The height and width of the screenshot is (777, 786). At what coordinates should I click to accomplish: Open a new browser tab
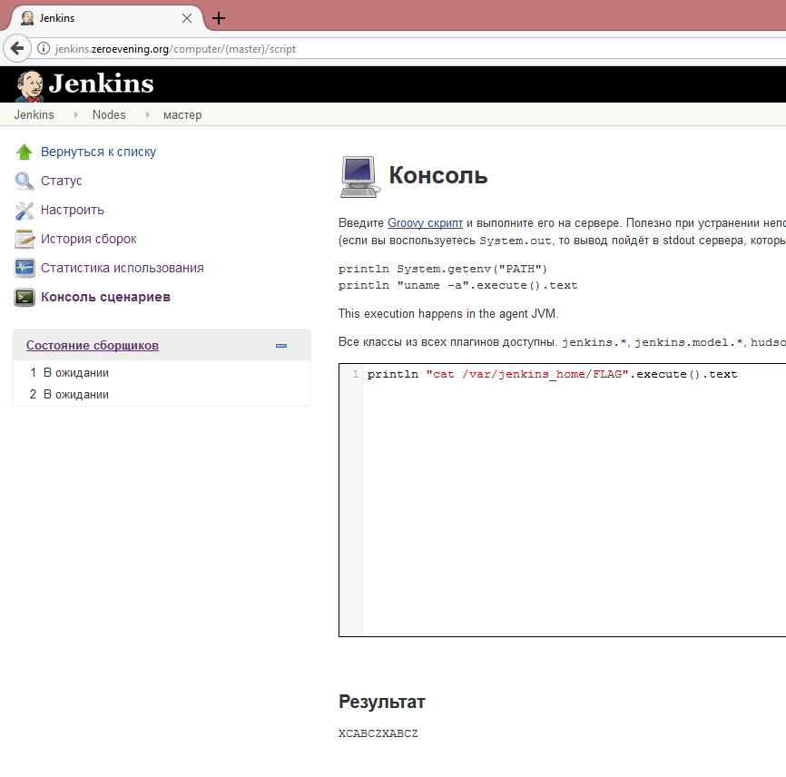[219, 18]
